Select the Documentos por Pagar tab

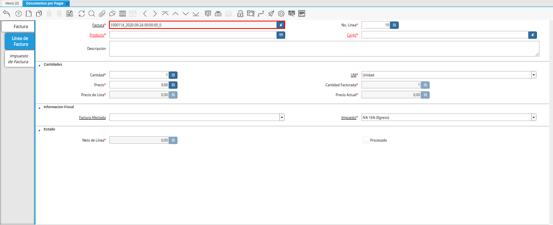point(45,3)
